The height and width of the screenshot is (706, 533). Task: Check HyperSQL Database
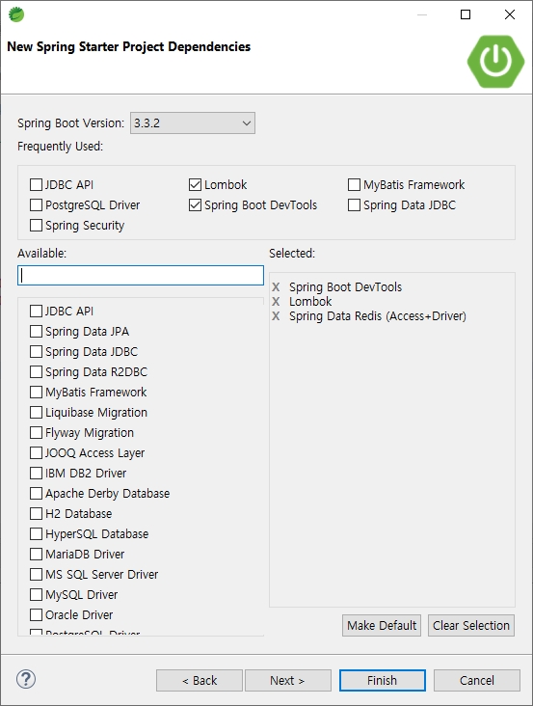pos(36,534)
